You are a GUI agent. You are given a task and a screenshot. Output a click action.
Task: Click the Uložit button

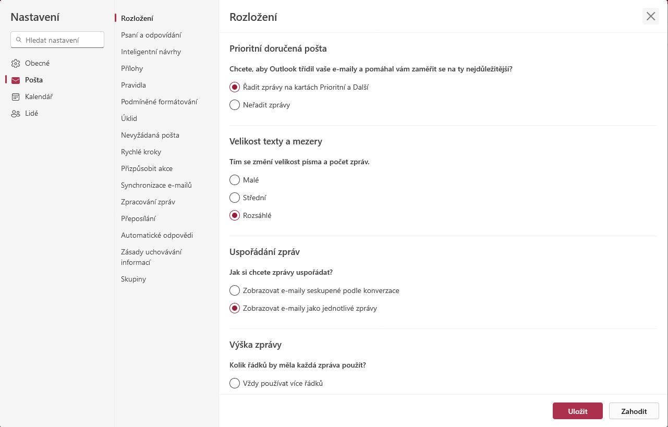578,411
